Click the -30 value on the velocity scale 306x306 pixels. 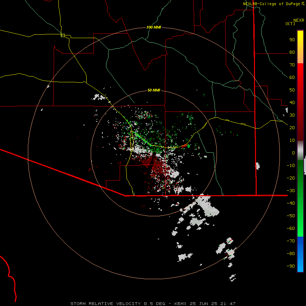[291, 191]
